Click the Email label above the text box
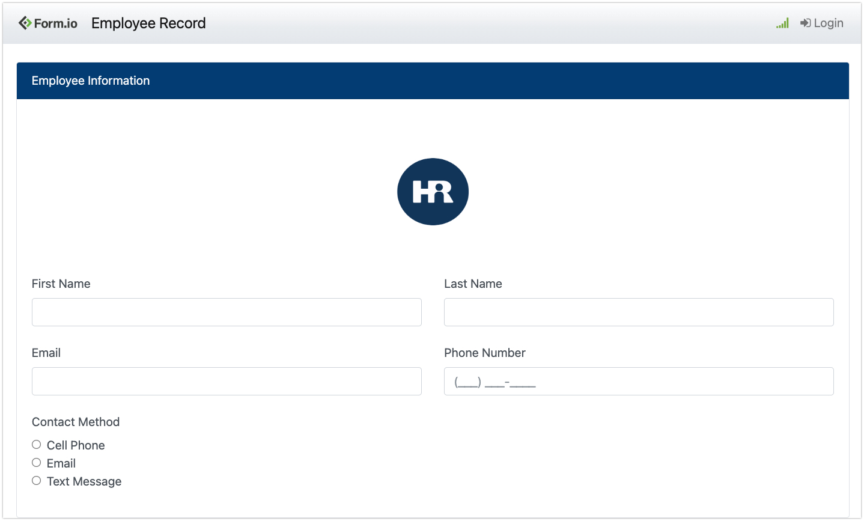 (x=46, y=353)
